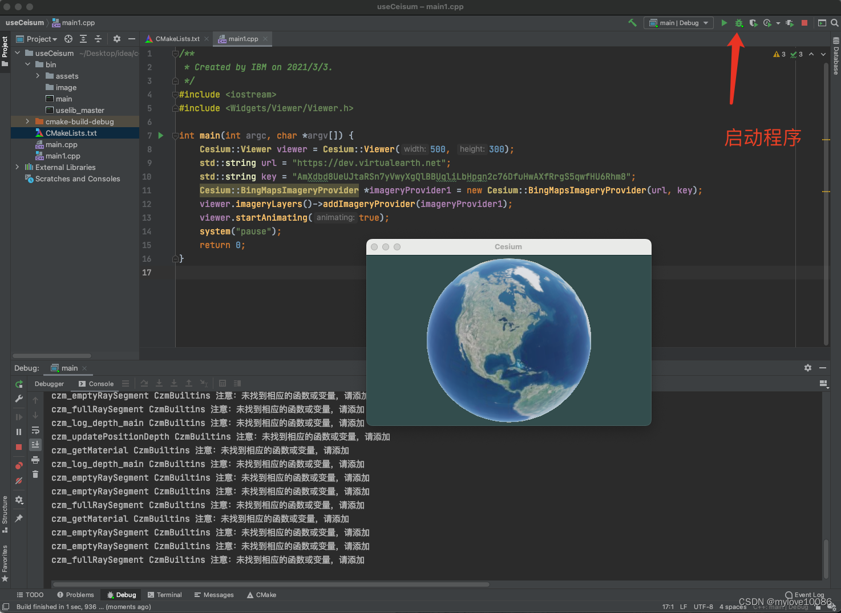The image size is (841, 613).
Task: Open Project view selector dropdown
Action: (37, 39)
